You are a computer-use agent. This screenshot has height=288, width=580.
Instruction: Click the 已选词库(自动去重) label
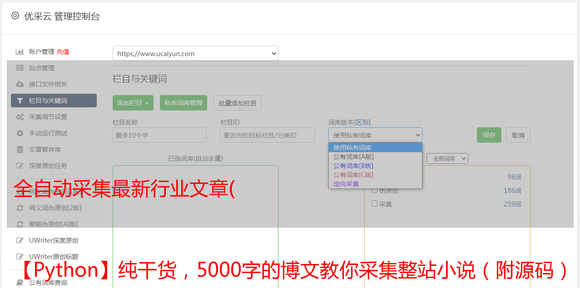click(x=195, y=158)
